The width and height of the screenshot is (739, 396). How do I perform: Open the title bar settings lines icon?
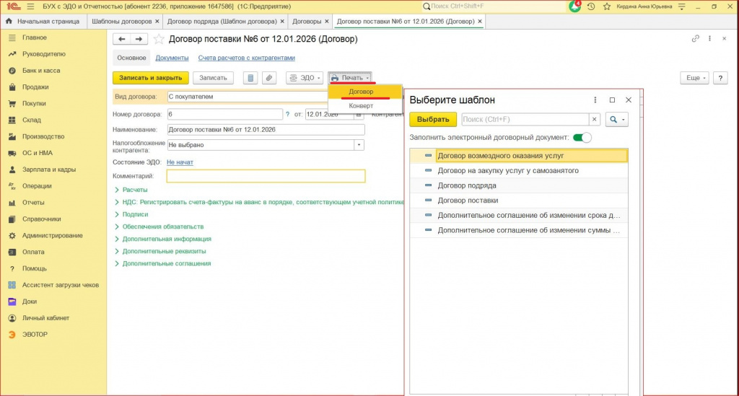682,6
